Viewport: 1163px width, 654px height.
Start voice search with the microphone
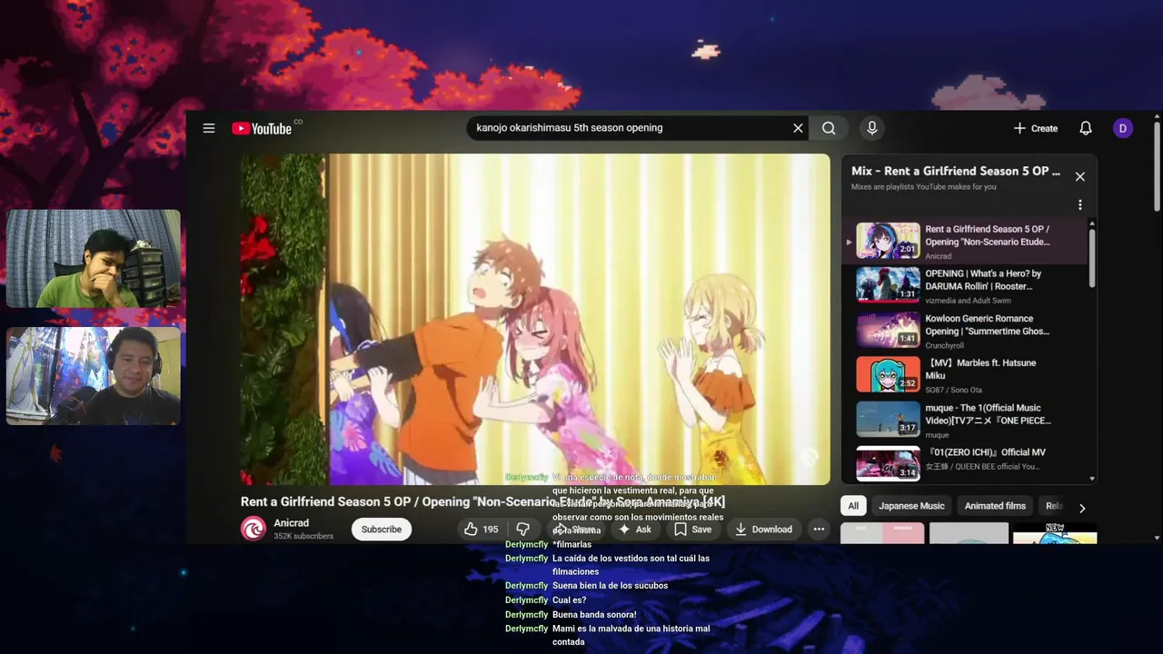[x=872, y=128]
